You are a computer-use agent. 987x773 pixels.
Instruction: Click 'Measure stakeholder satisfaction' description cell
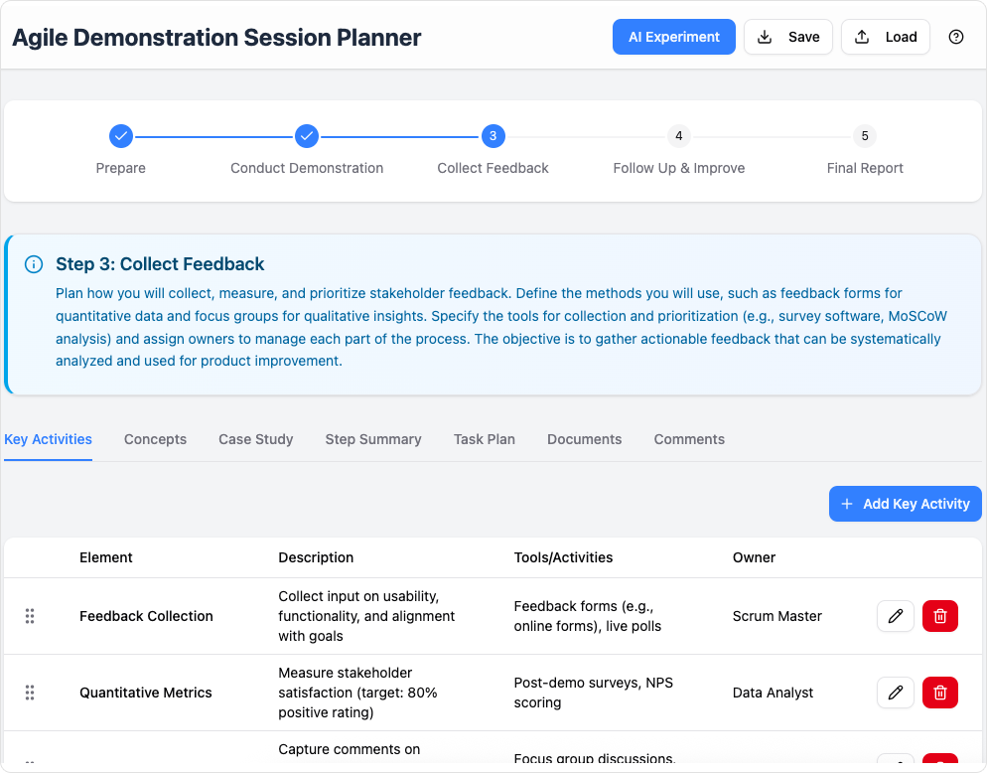[357, 693]
